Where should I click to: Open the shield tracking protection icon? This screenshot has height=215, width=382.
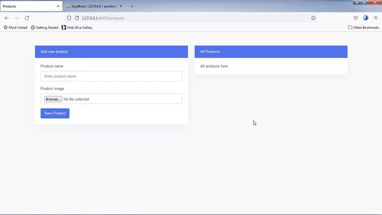click(69, 18)
